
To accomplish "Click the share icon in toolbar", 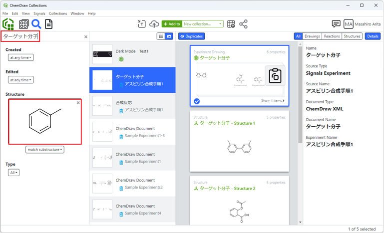I will coord(243,24).
